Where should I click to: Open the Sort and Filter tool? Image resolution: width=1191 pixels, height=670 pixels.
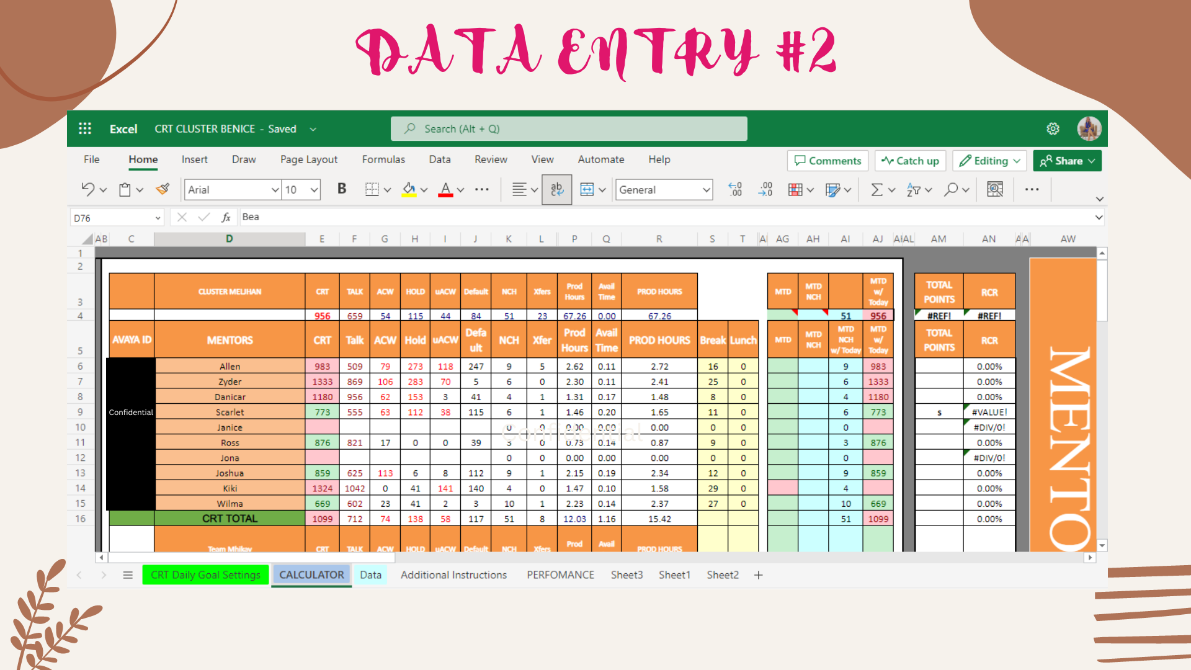(x=913, y=189)
